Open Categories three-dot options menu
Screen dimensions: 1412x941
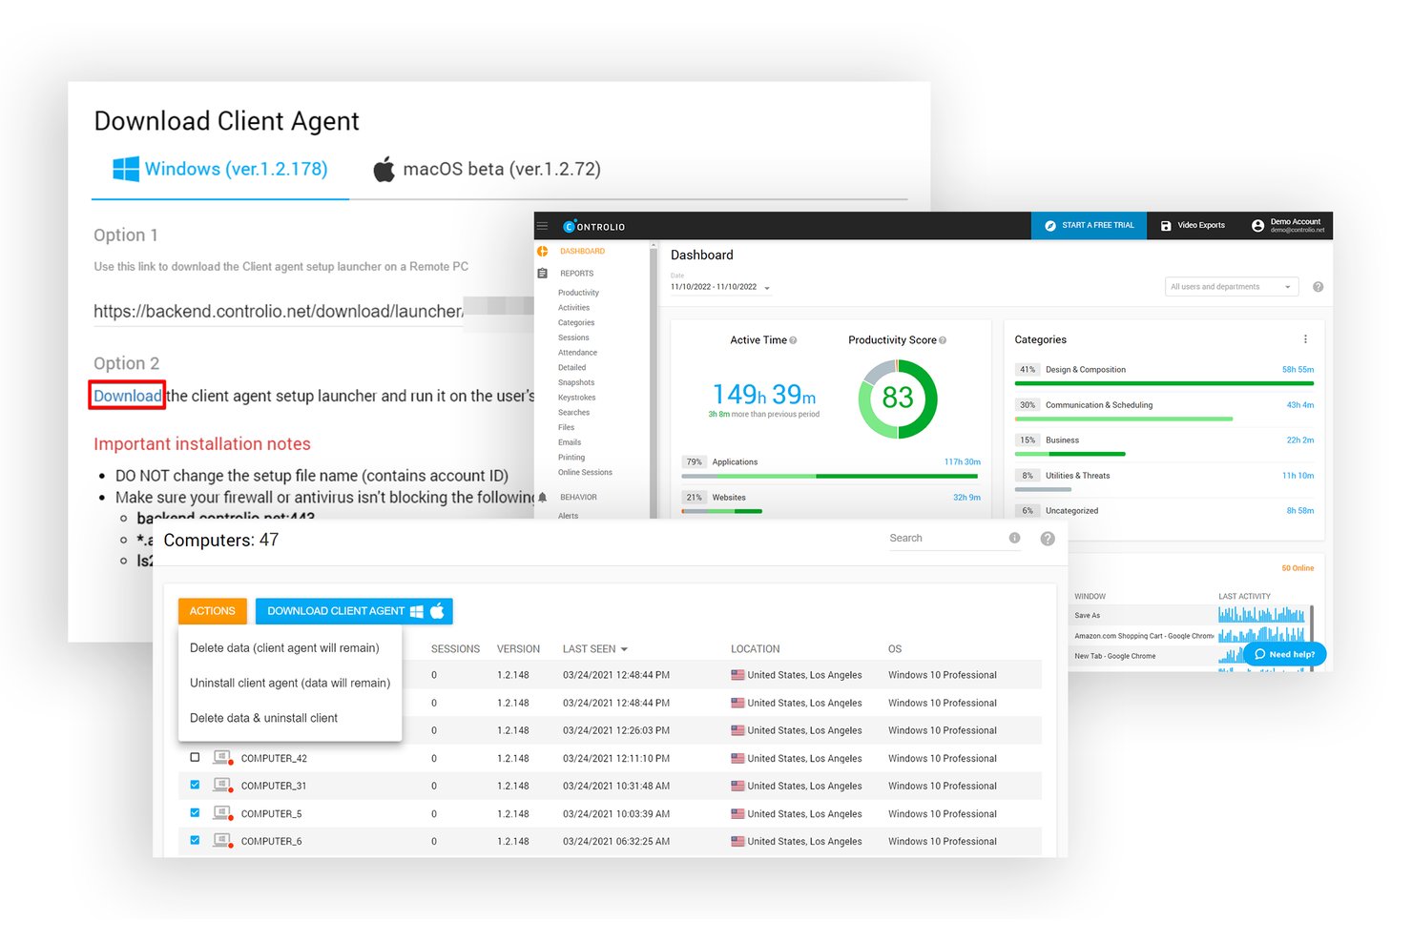[x=1305, y=339]
